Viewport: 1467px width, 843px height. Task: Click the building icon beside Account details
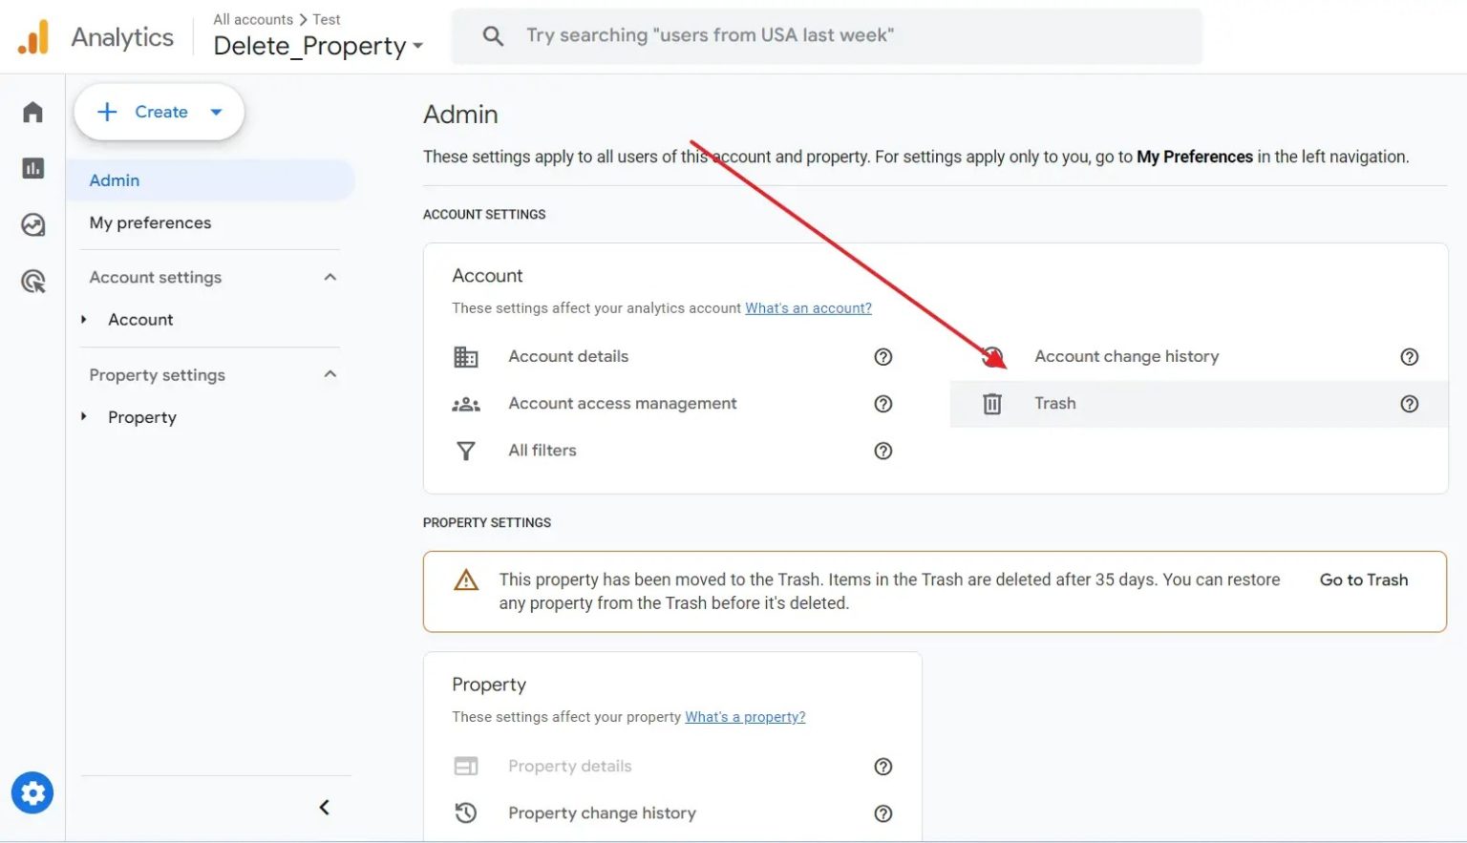click(465, 356)
